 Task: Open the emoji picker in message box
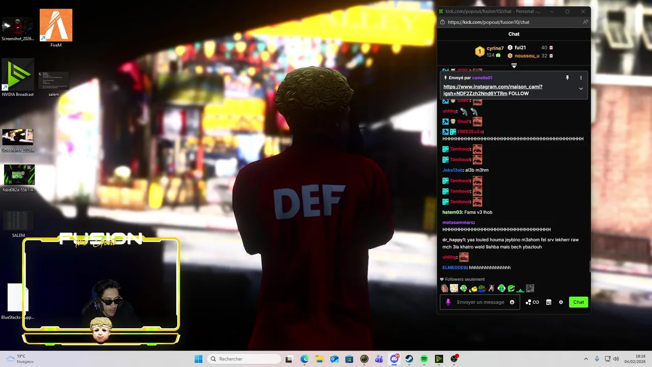512,302
